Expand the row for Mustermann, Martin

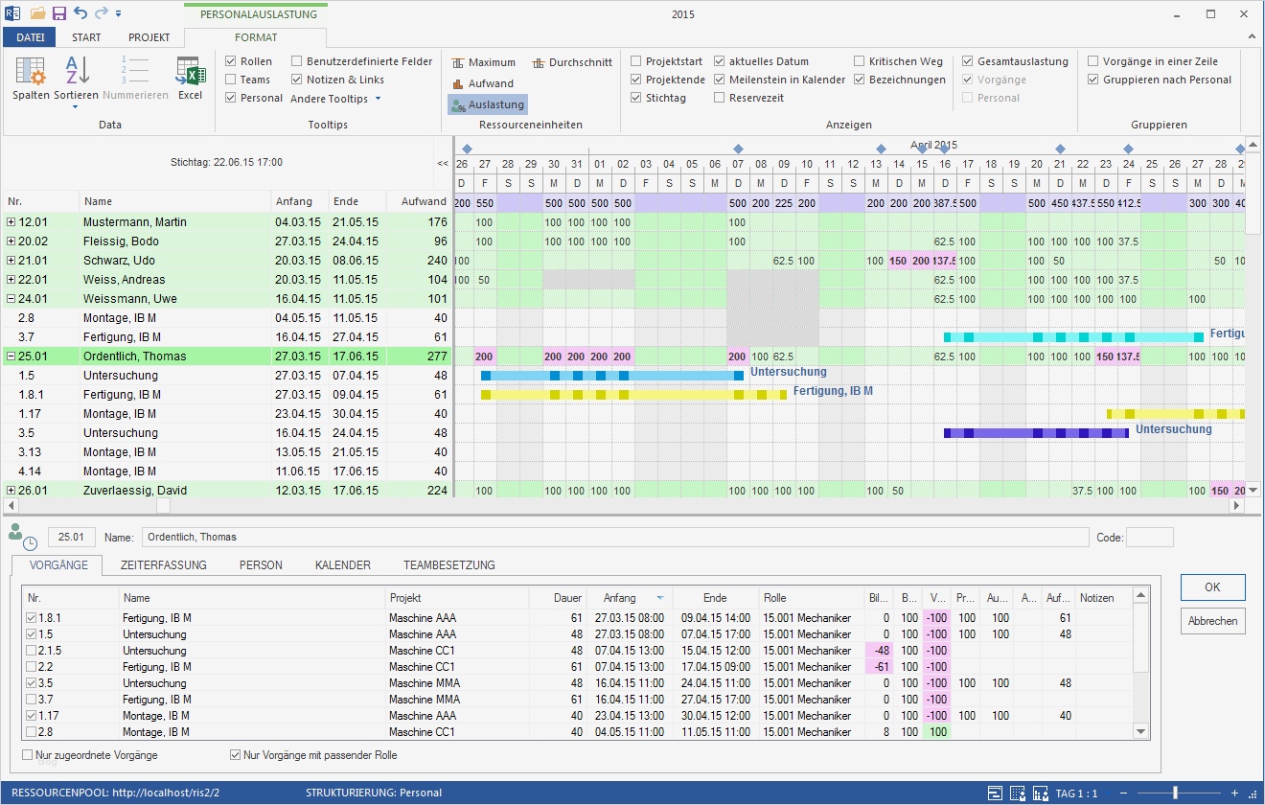11,221
